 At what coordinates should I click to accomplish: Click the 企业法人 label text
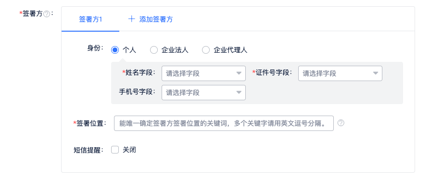[175, 50]
